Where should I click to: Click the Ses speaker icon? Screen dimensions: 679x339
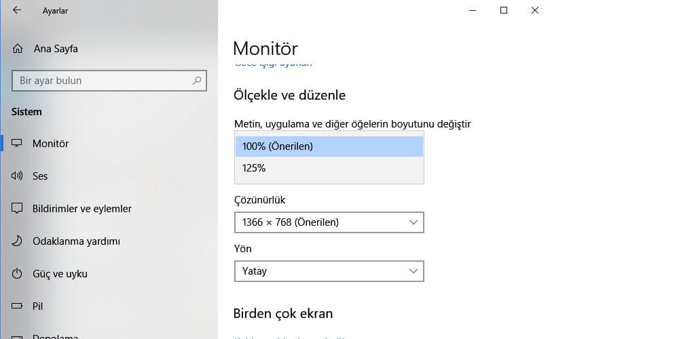pos(18,176)
